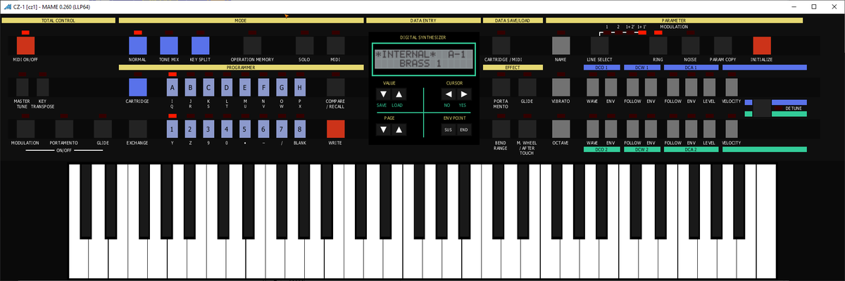
Task: Click the END envelope point button
Action: pos(463,130)
